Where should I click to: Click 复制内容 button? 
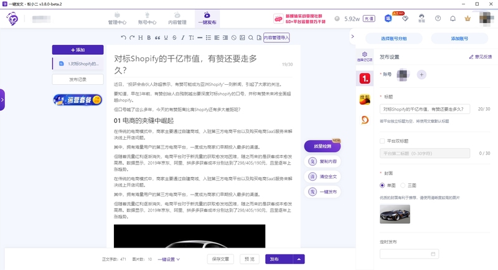pos(322,162)
